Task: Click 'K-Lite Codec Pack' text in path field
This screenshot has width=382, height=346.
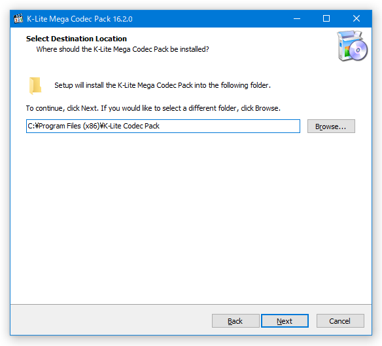Action: coord(131,126)
